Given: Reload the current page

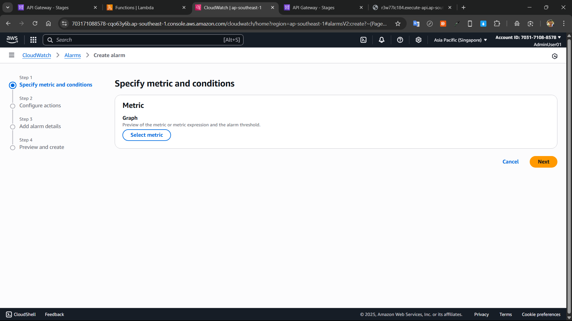Looking at the screenshot, I should 35,23.
